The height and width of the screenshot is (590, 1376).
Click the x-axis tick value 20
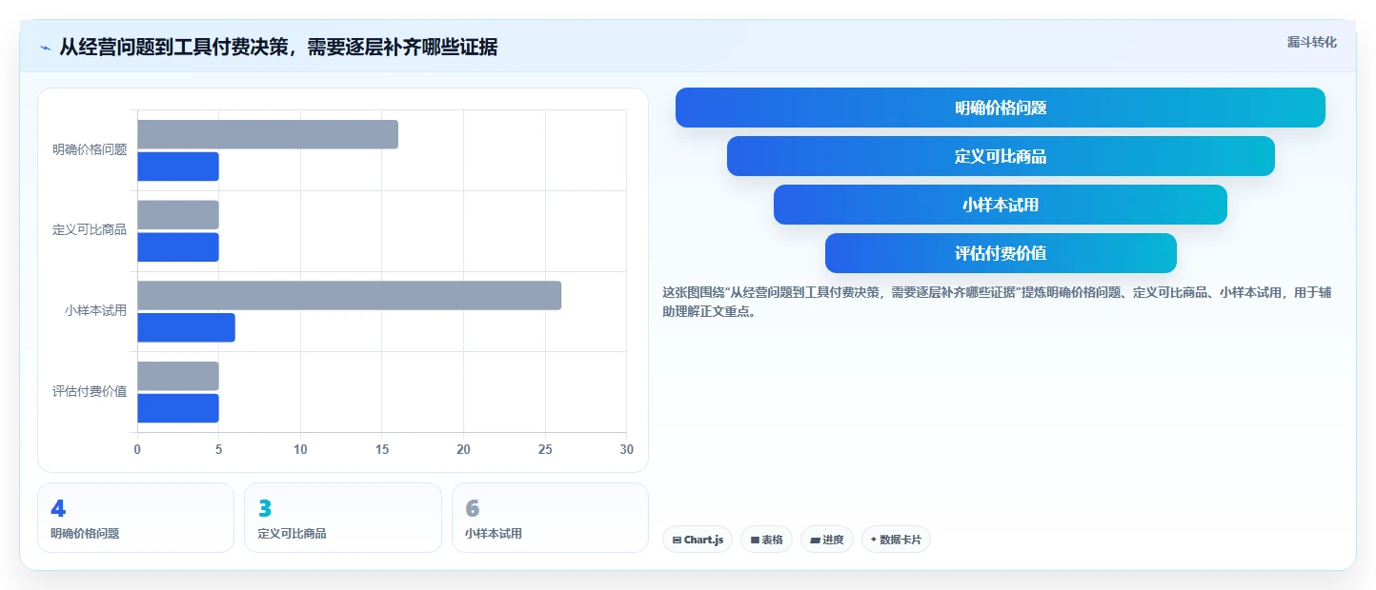[464, 449]
